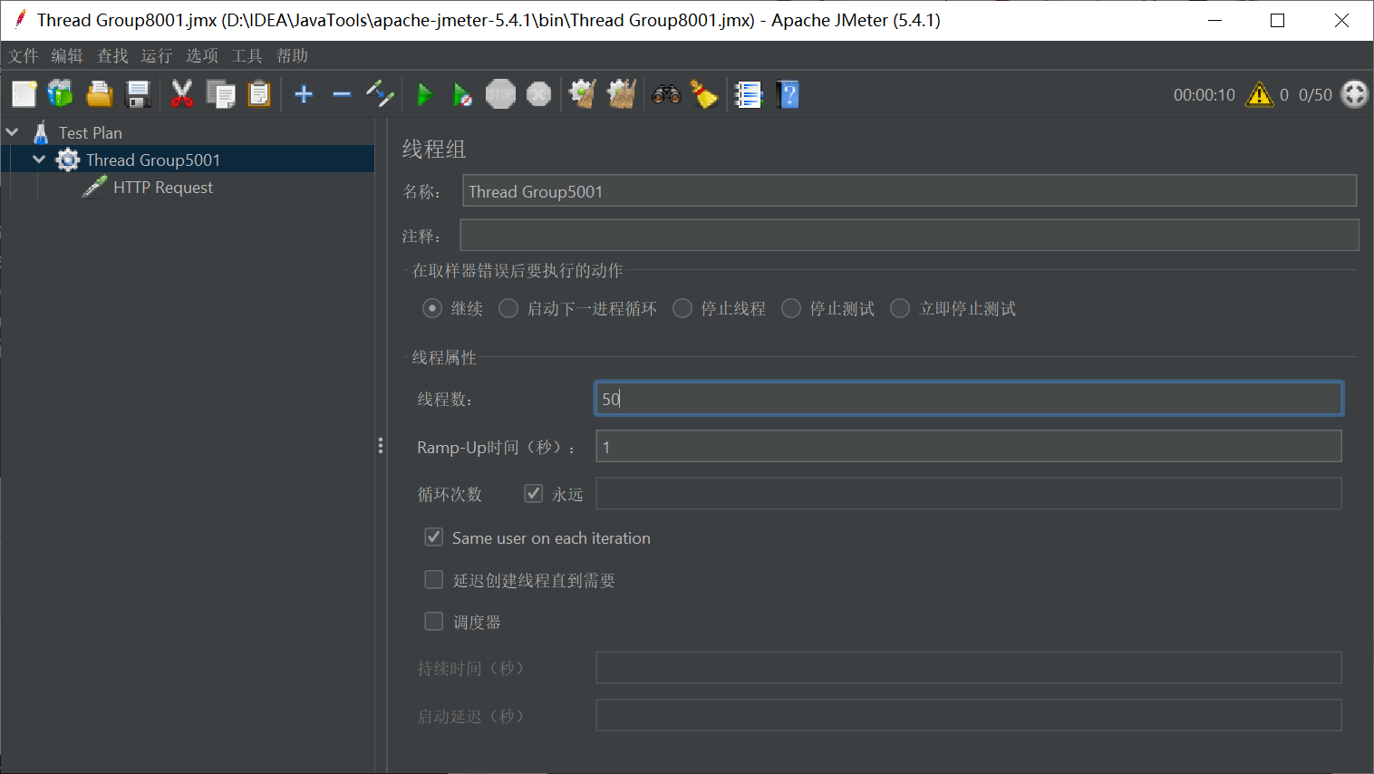Open the Templates icon in toolbar
The image size is (1374, 774).
pos(61,94)
